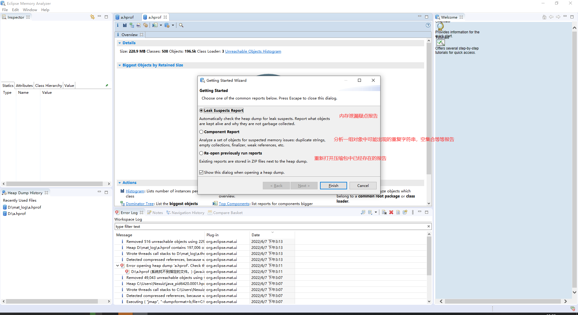This screenshot has width=578, height=315.
Task: Click the Overview globe icon in Welcome
Action: click(440, 26)
